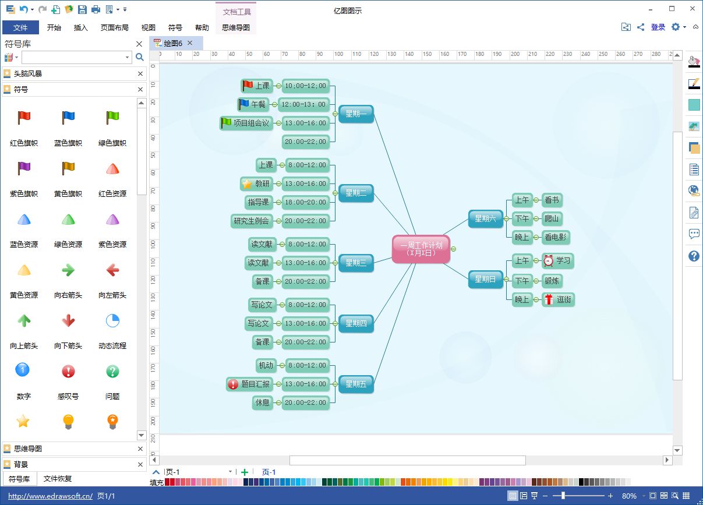Screen dimensions: 703x505
Task: Switch to outline view mode in status bar
Action: [524, 496]
